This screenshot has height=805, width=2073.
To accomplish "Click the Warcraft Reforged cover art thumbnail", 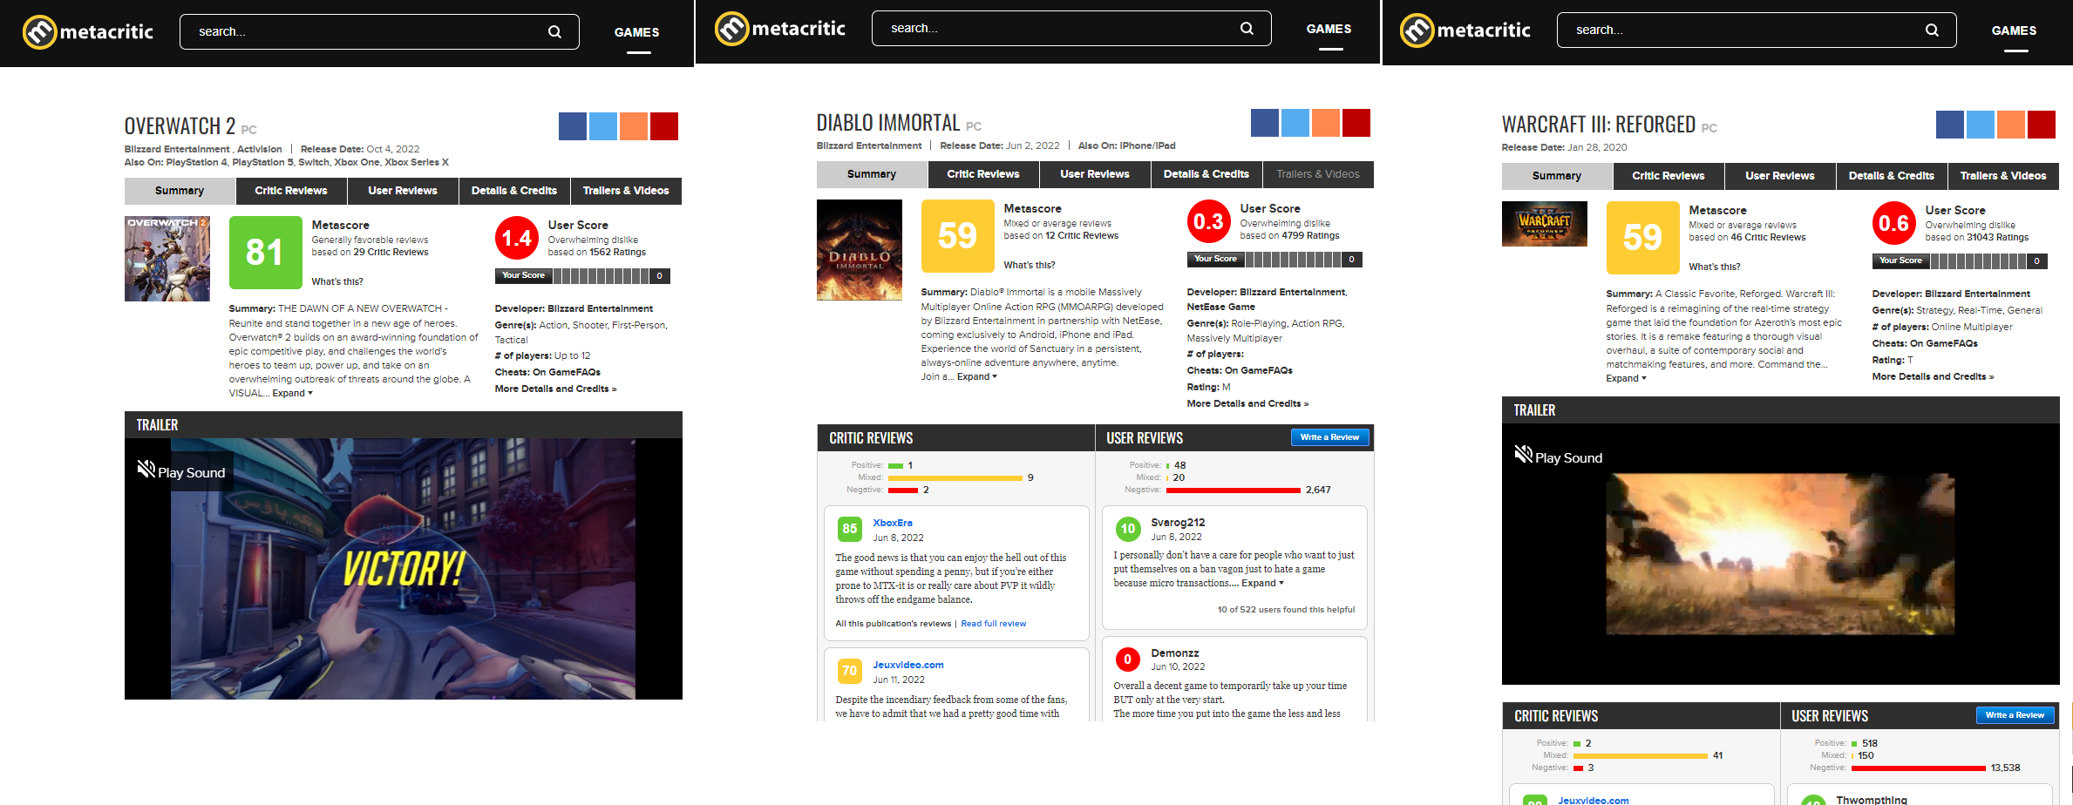I will pos(1545,224).
